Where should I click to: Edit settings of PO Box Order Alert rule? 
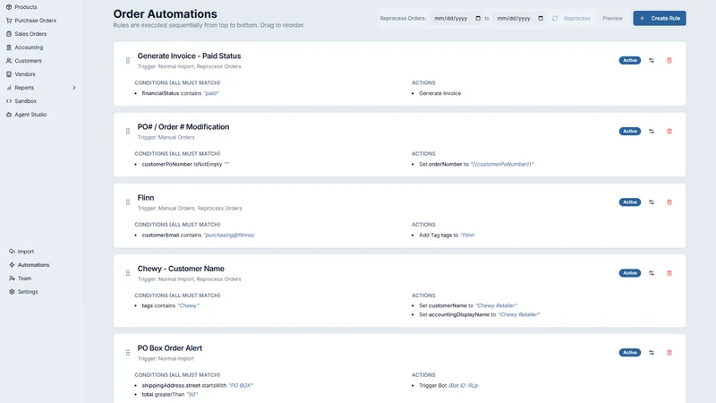(652, 352)
